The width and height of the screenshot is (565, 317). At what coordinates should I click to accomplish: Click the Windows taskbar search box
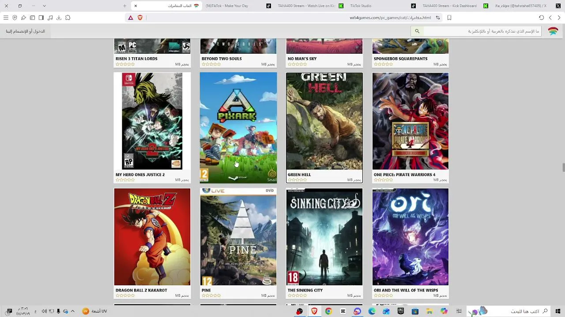coord(508,311)
